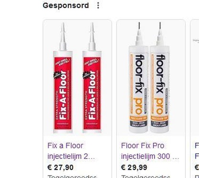199x178 pixels.
Task: Select the seller name below € 29,99
Action: coord(146,176)
